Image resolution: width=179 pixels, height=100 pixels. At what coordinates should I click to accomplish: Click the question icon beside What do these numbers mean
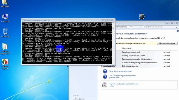(105, 71)
